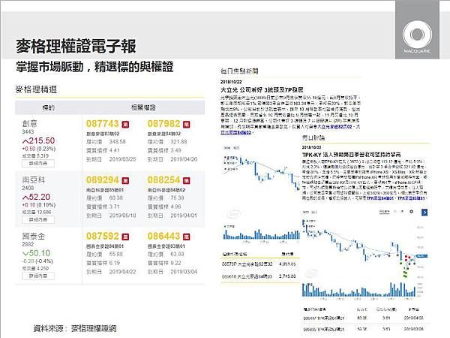Follow the 大立光 warrant link ending the first news paragraph
The height and width of the screenshot is (338, 450).
(236, 132)
